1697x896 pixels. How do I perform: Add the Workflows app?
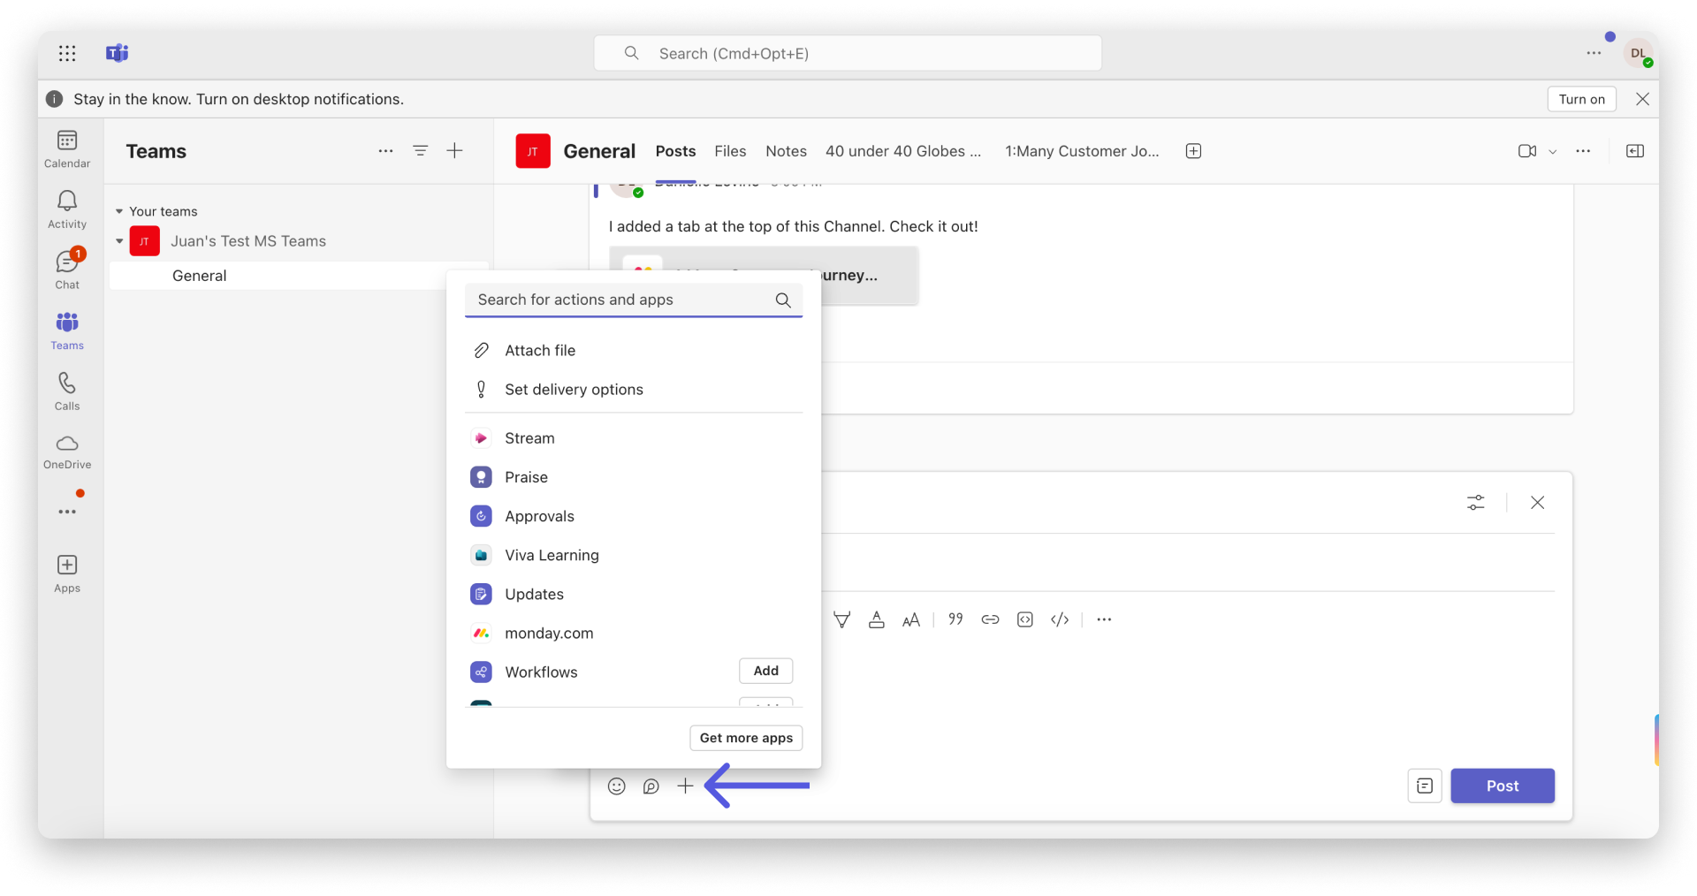click(x=765, y=671)
